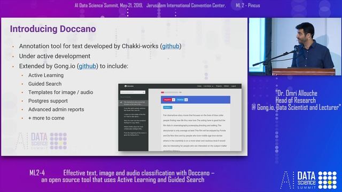Image resolution: width=342 pixels, height=192 pixels.
Task: Select the speaker video thumbnail
Action: (x=296, y=46)
